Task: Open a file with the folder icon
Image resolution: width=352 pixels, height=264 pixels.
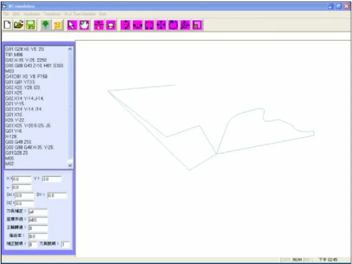Action: [19, 25]
